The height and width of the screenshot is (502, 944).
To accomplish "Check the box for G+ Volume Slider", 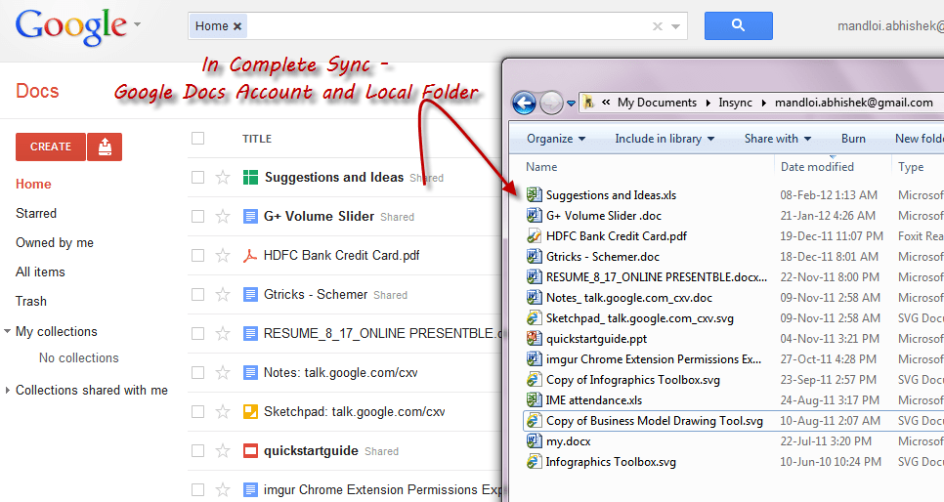I will pyautogui.click(x=198, y=216).
